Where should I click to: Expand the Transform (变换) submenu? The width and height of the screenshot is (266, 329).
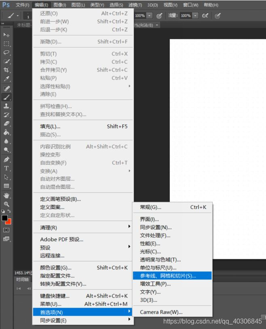click(x=83, y=171)
